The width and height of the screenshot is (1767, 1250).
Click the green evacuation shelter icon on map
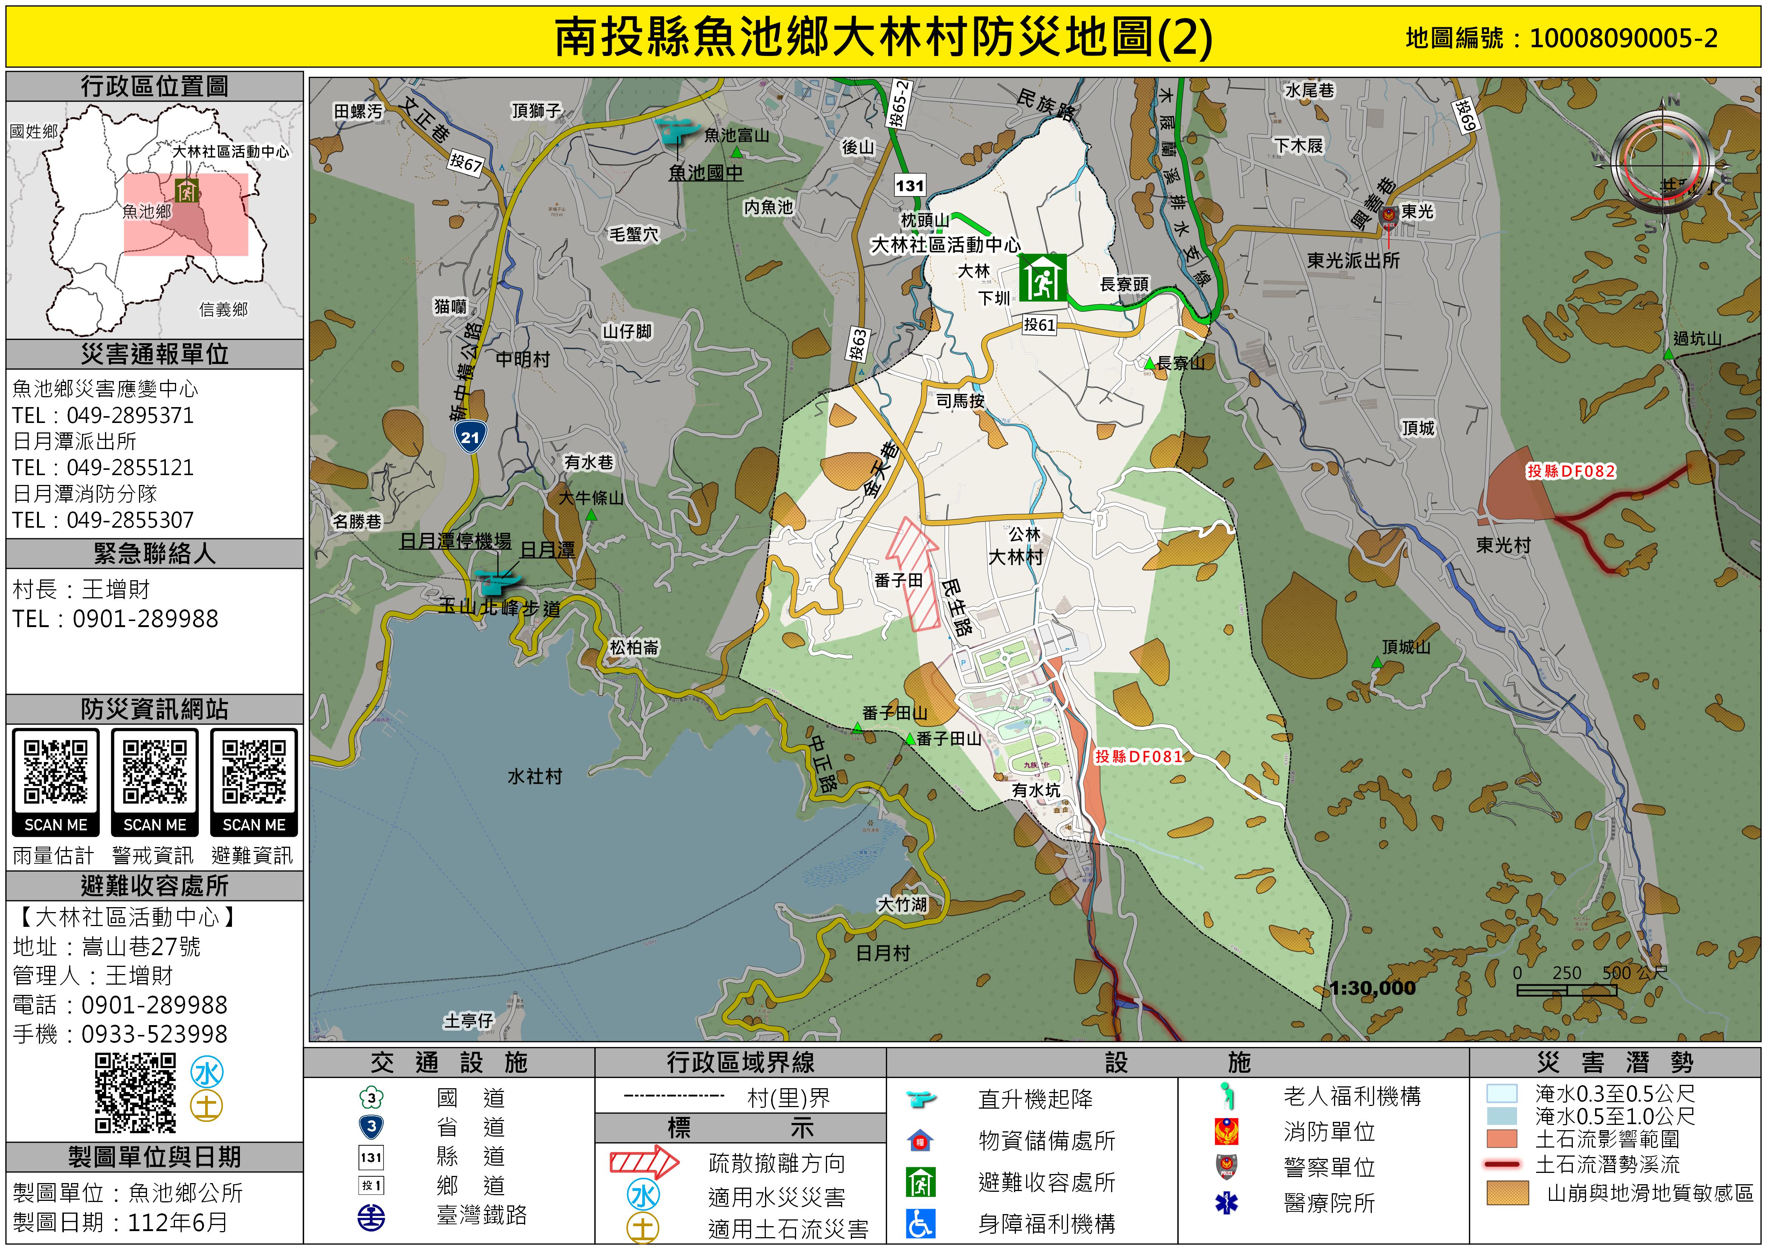point(1043,277)
